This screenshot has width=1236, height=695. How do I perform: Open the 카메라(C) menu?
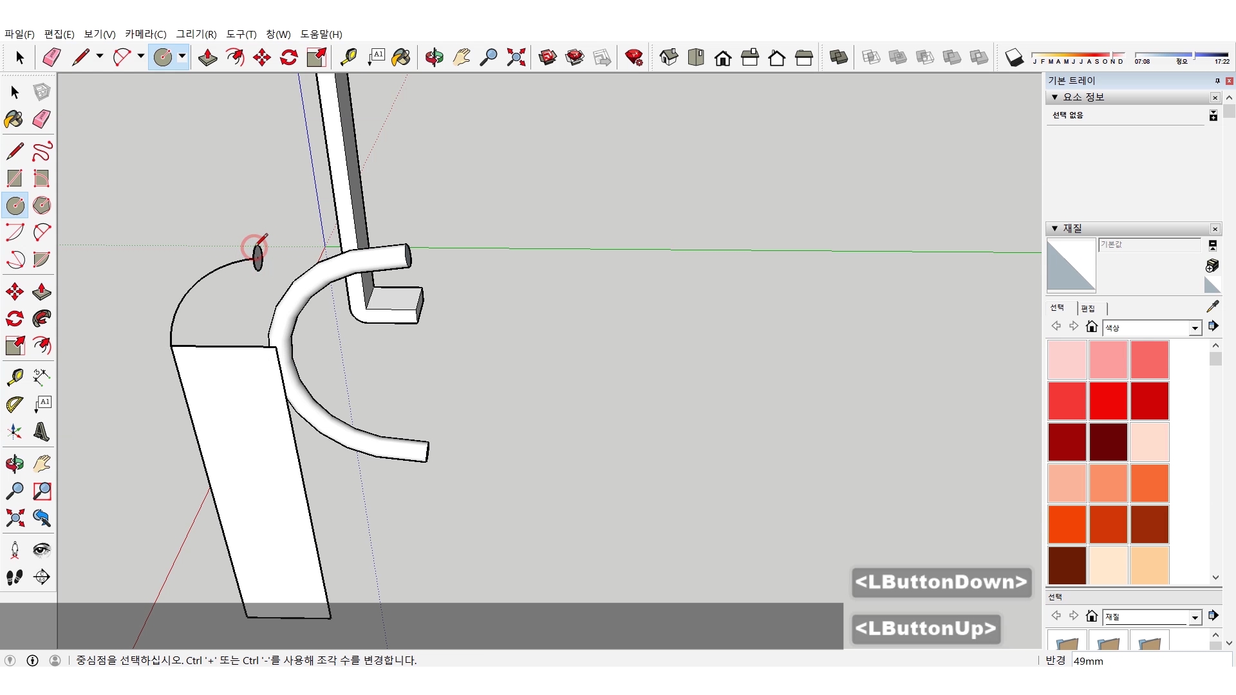145,34
